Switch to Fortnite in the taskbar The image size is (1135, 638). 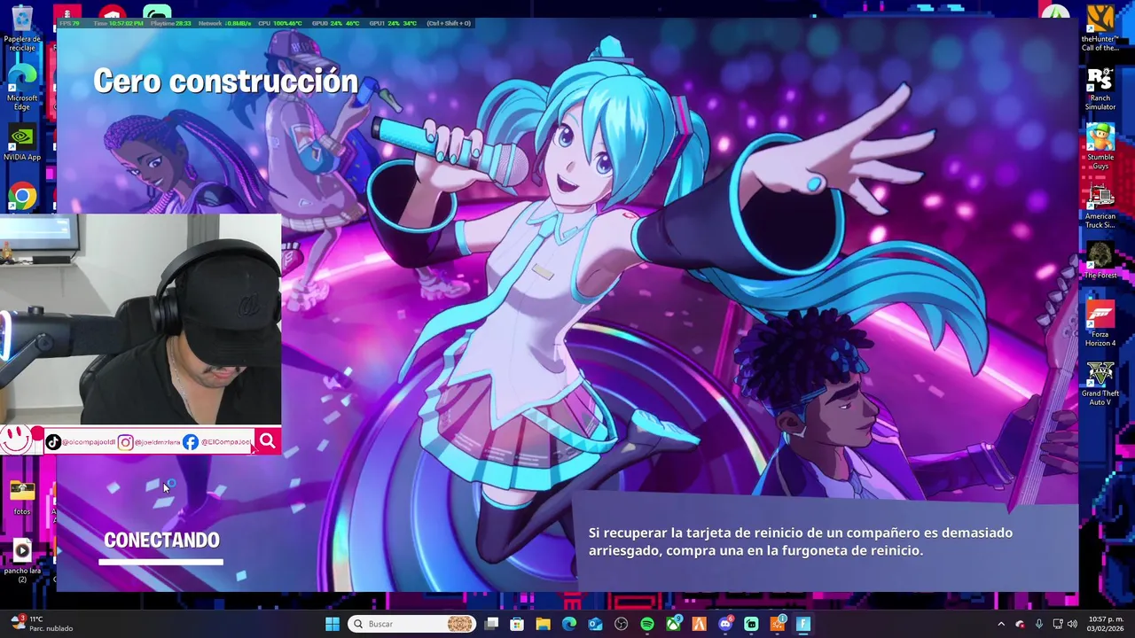pyautogui.click(x=803, y=624)
